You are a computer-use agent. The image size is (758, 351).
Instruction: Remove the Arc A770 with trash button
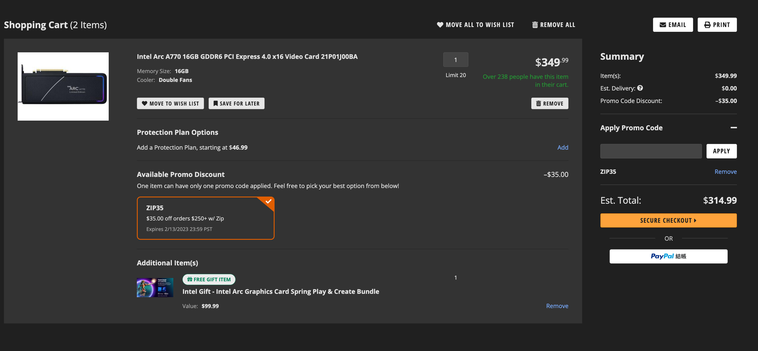coord(549,104)
